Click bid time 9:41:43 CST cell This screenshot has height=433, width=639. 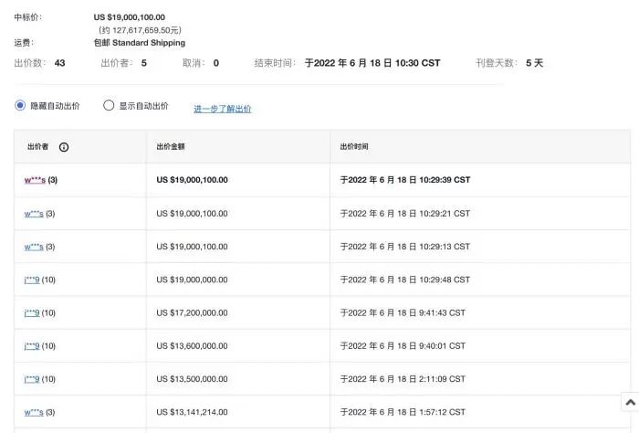(x=403, y=312)
